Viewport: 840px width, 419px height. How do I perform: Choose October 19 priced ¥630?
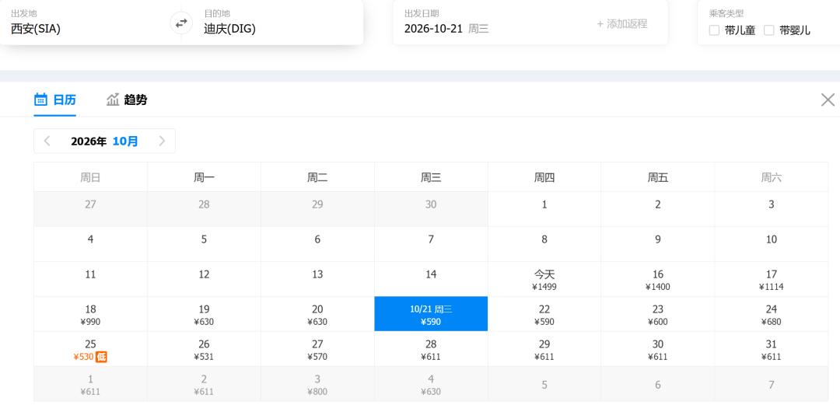pos(204,314)
